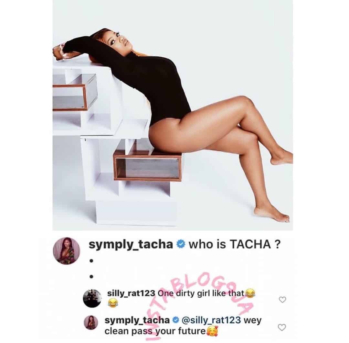Follow the @silly_rat123 mention link
This screenshot has height=343, width=349.
click(x=211, y=320)
